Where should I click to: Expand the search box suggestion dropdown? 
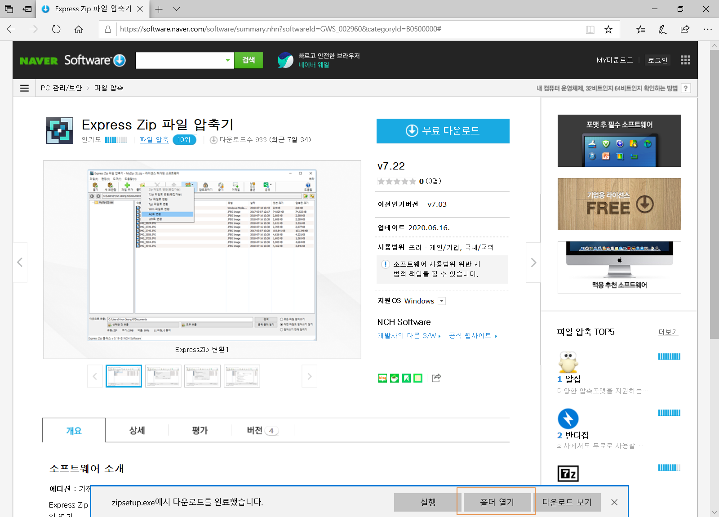point(227,60)
